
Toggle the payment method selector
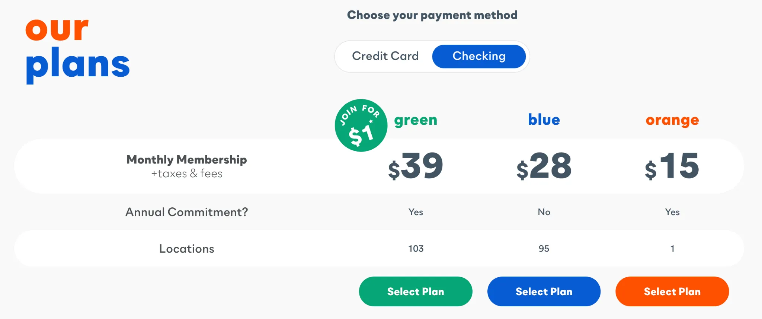431,56
